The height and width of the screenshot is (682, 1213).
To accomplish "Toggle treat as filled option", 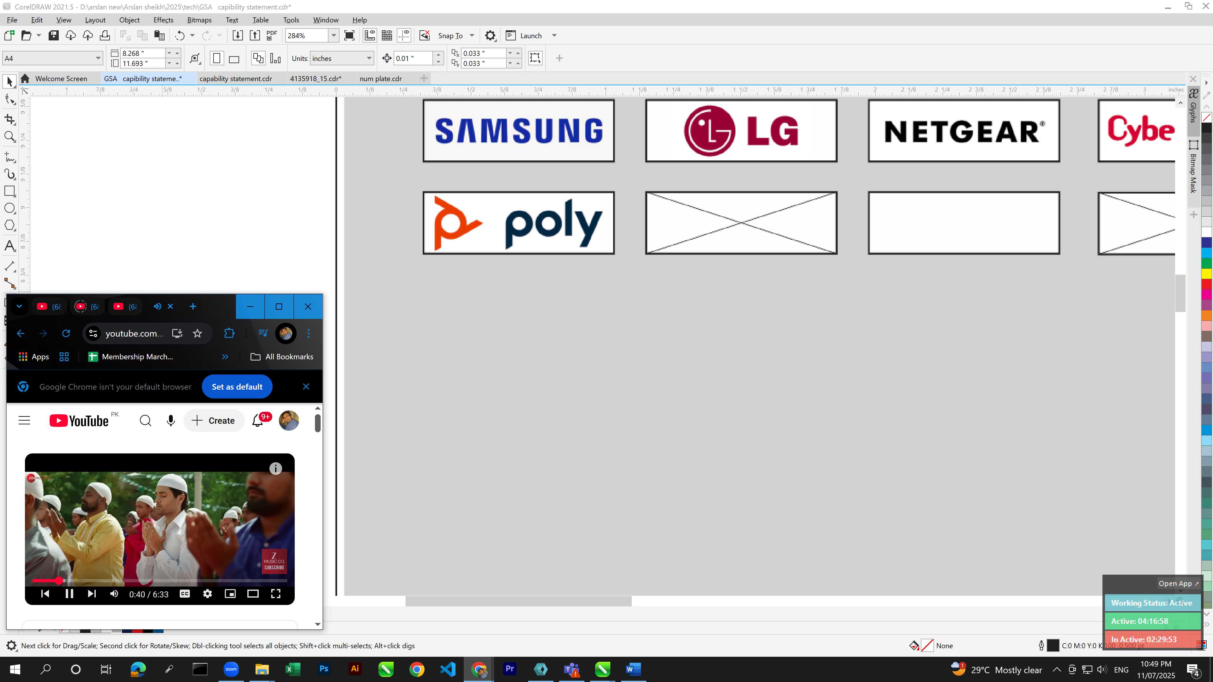I will point(535,58).
